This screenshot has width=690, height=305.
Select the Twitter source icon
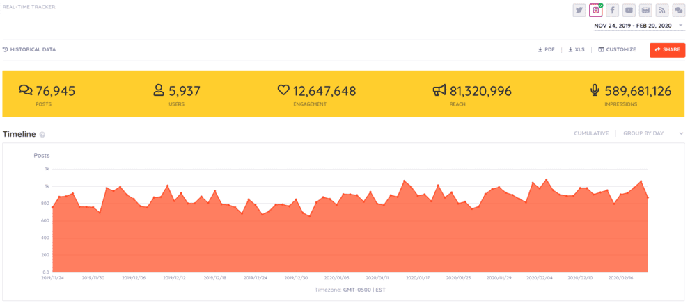pyautogui.click(x=579, y=10)
